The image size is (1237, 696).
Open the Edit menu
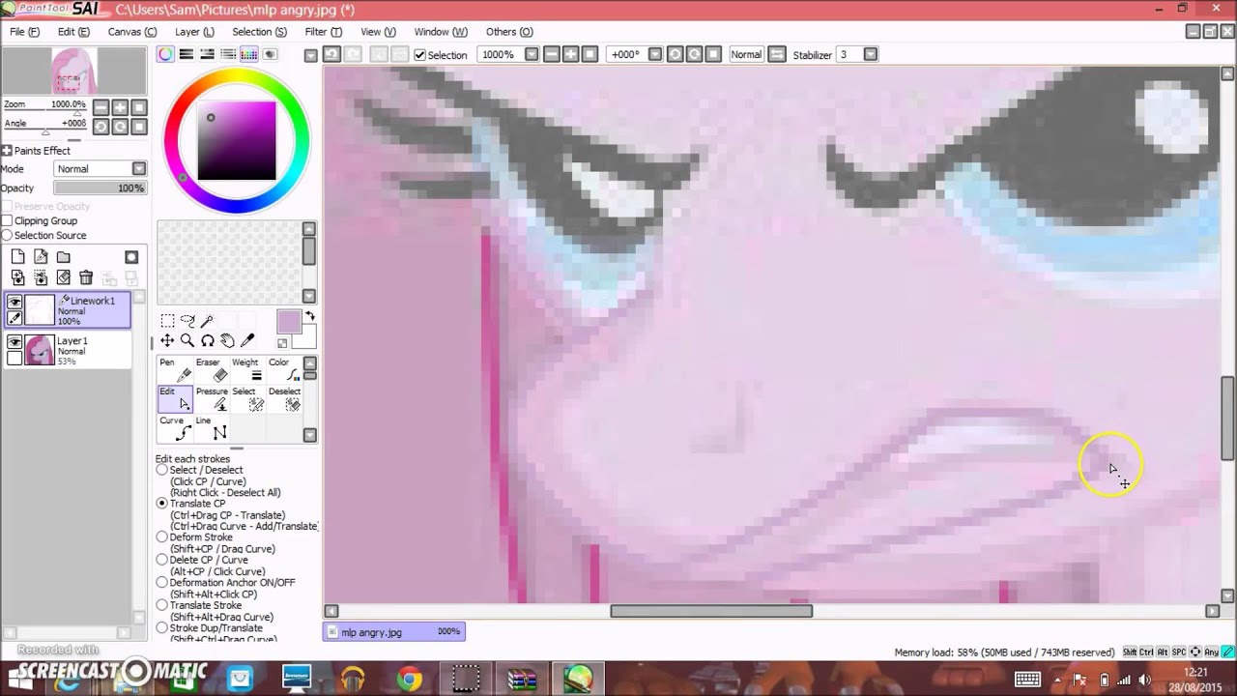point(73,32)
